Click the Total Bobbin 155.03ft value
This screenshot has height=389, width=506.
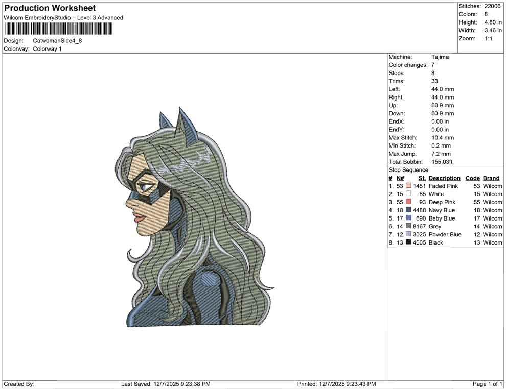coord(444,161)
